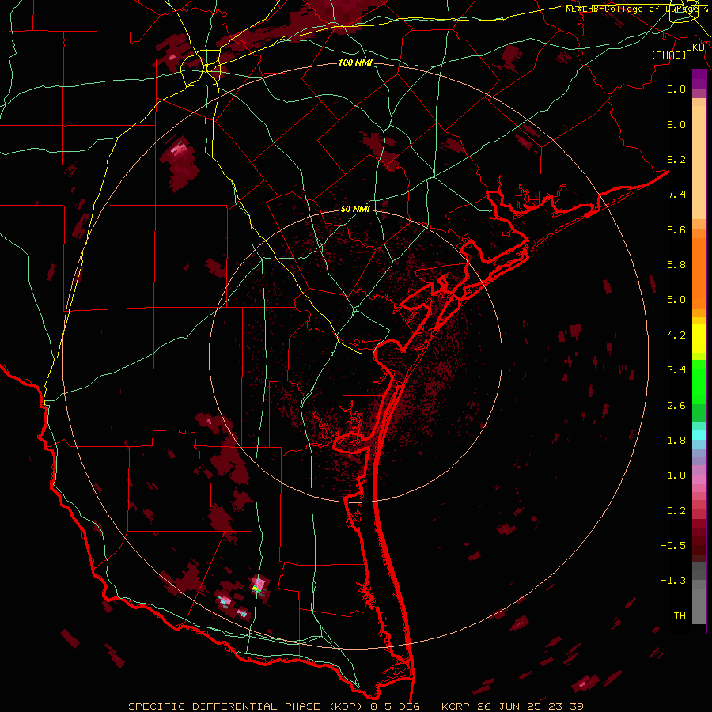Click the bright green segment of color bar
Image resolution: width=712 pixels, height=712 pixels.
click(x=699, y=381)
